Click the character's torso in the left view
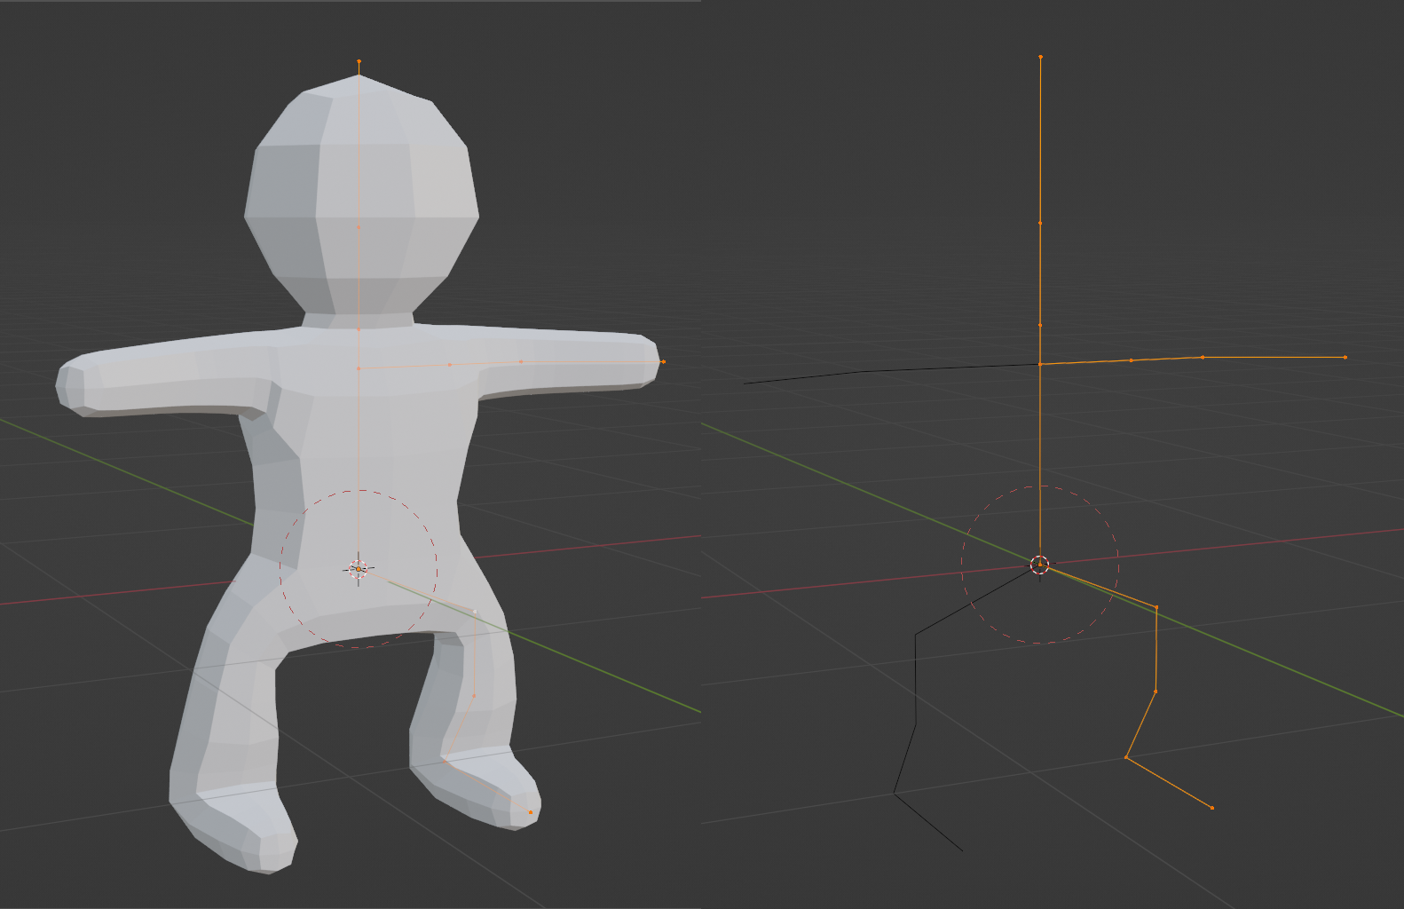The width and height of the screenshot is (1404, 909). point(355,444)
